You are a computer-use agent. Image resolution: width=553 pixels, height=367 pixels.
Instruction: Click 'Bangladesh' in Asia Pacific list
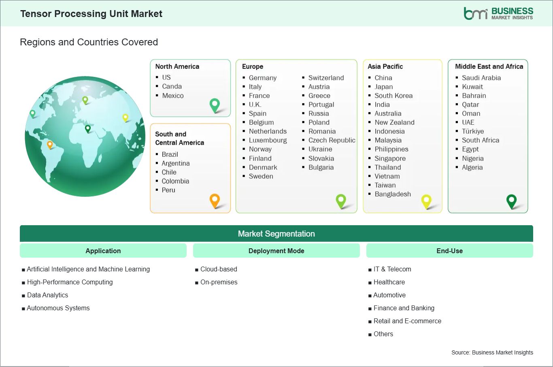pyautogui.click(x=393, y=194)
